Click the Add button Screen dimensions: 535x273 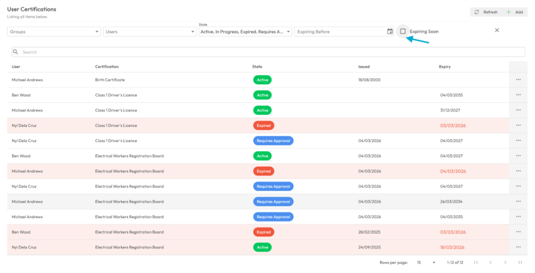515,12
